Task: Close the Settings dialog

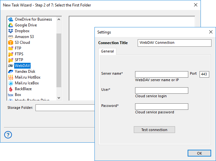Action: tap(211, 32)
